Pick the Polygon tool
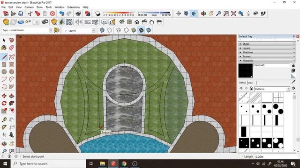 coord(11,72)
